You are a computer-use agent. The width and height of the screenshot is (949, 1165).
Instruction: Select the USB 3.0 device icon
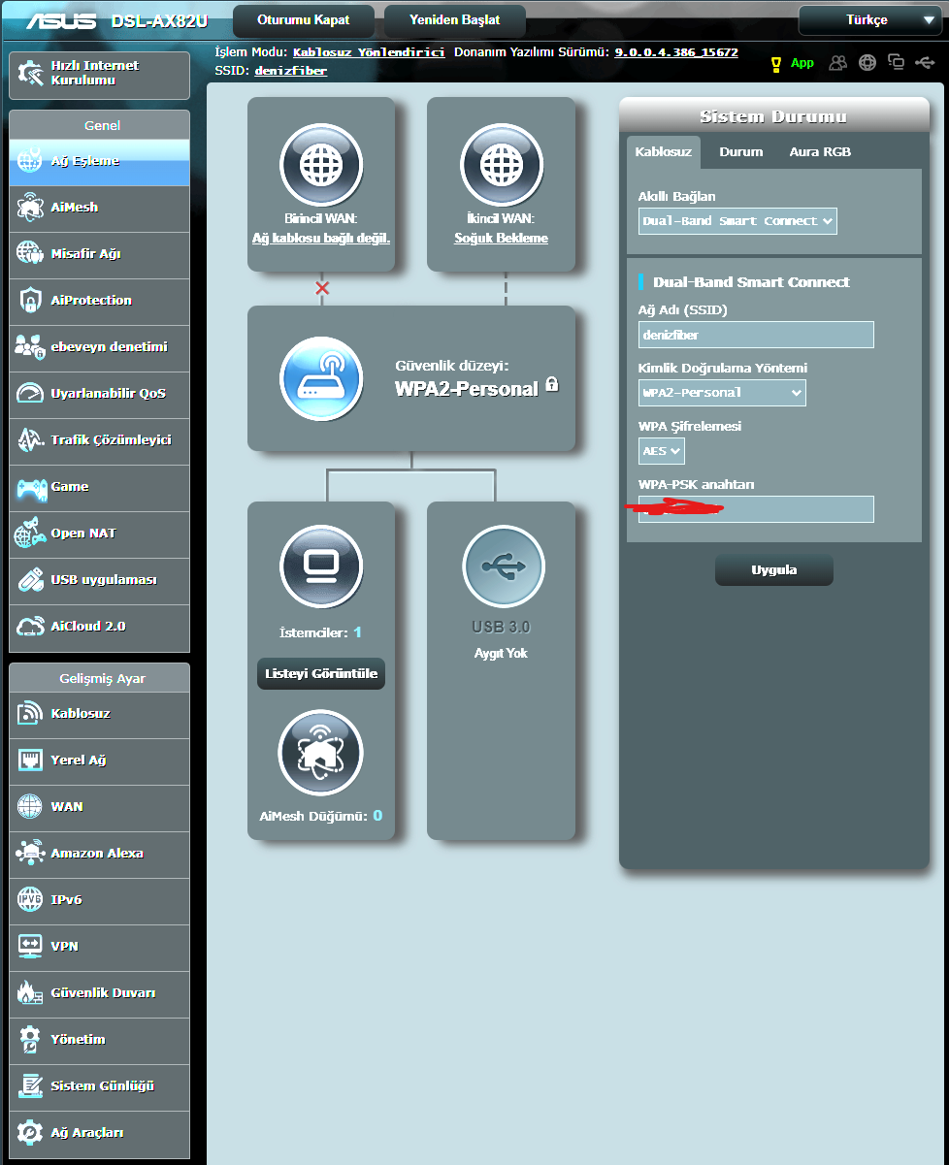click(504, 566)
